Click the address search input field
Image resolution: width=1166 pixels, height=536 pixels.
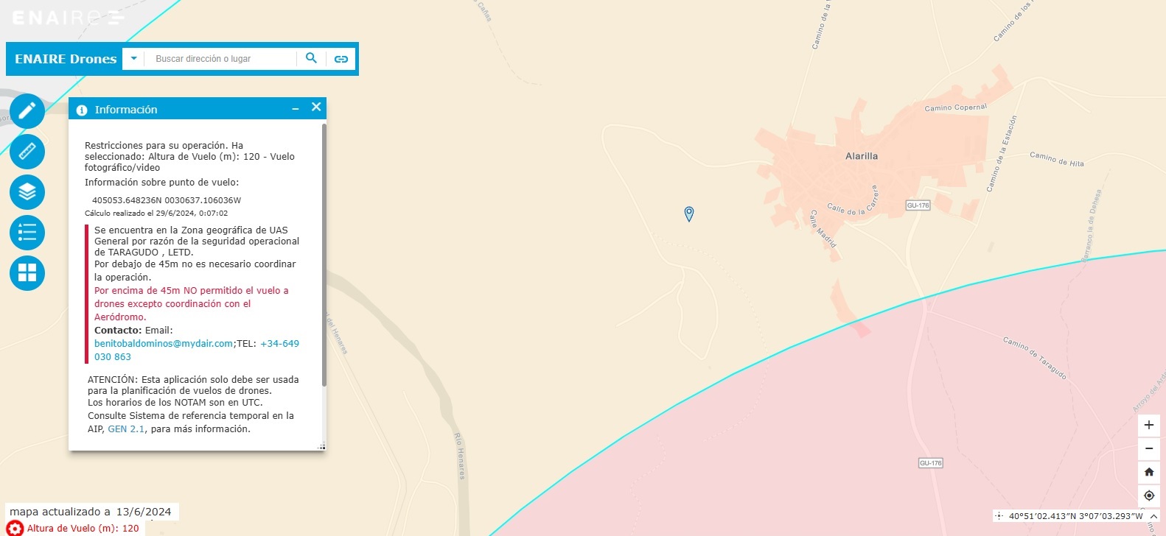click(x=221, y=59)
